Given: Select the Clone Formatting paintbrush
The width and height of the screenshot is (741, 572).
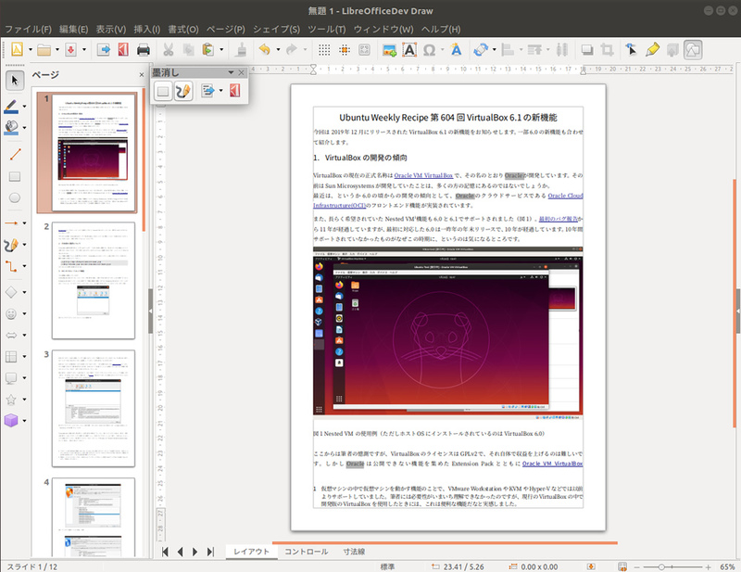Looking at the screenshot, I should click(x=241, y=49).
